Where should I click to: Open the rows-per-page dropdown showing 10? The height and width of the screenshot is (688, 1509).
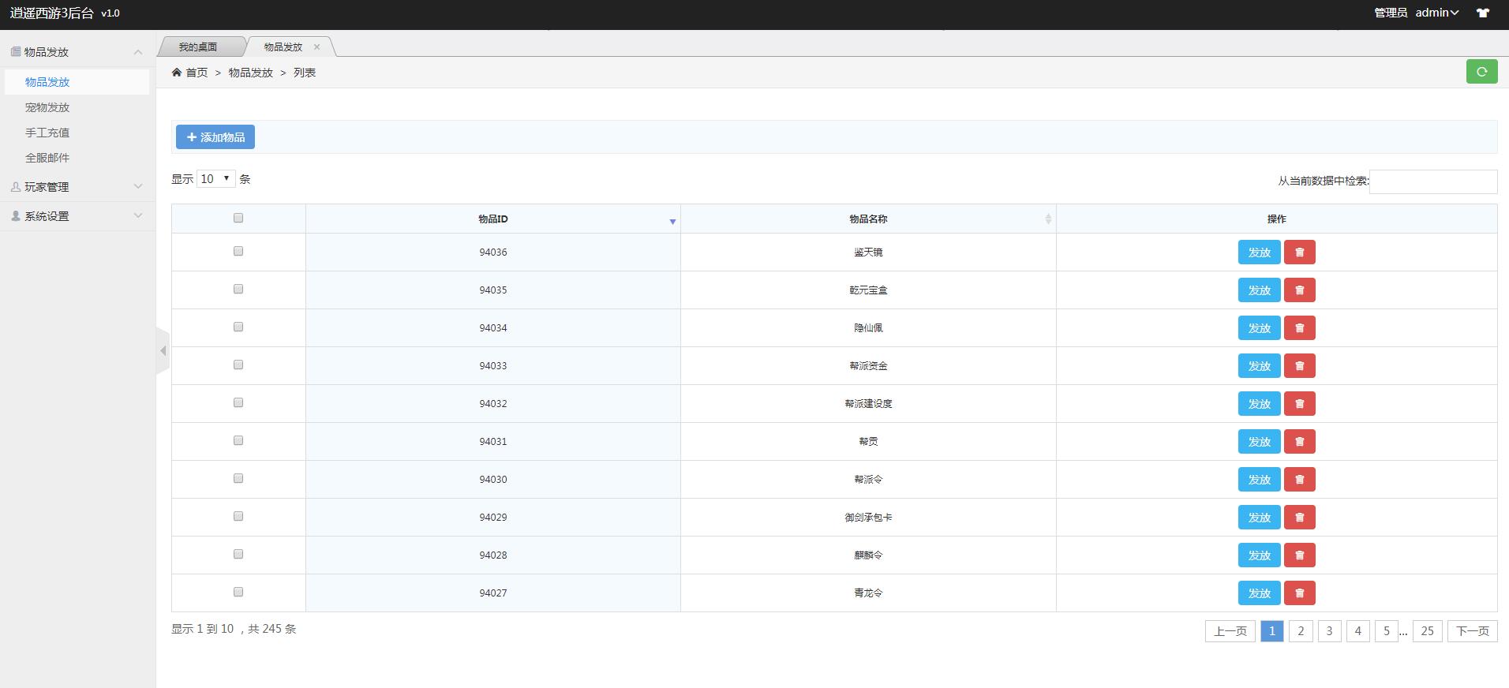tap(215, 179)
